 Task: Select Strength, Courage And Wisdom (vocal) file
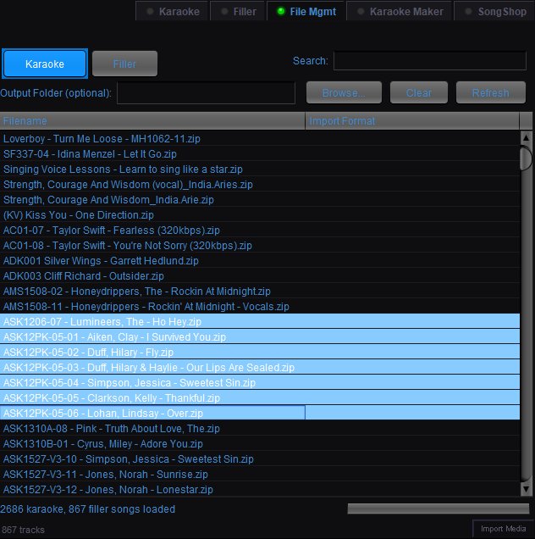260,184
